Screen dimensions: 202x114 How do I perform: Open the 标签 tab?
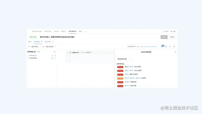pos(64,31)
